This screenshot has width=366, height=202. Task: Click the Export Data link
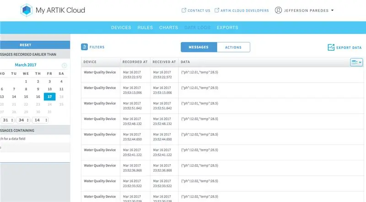click(x=349, y=47)
